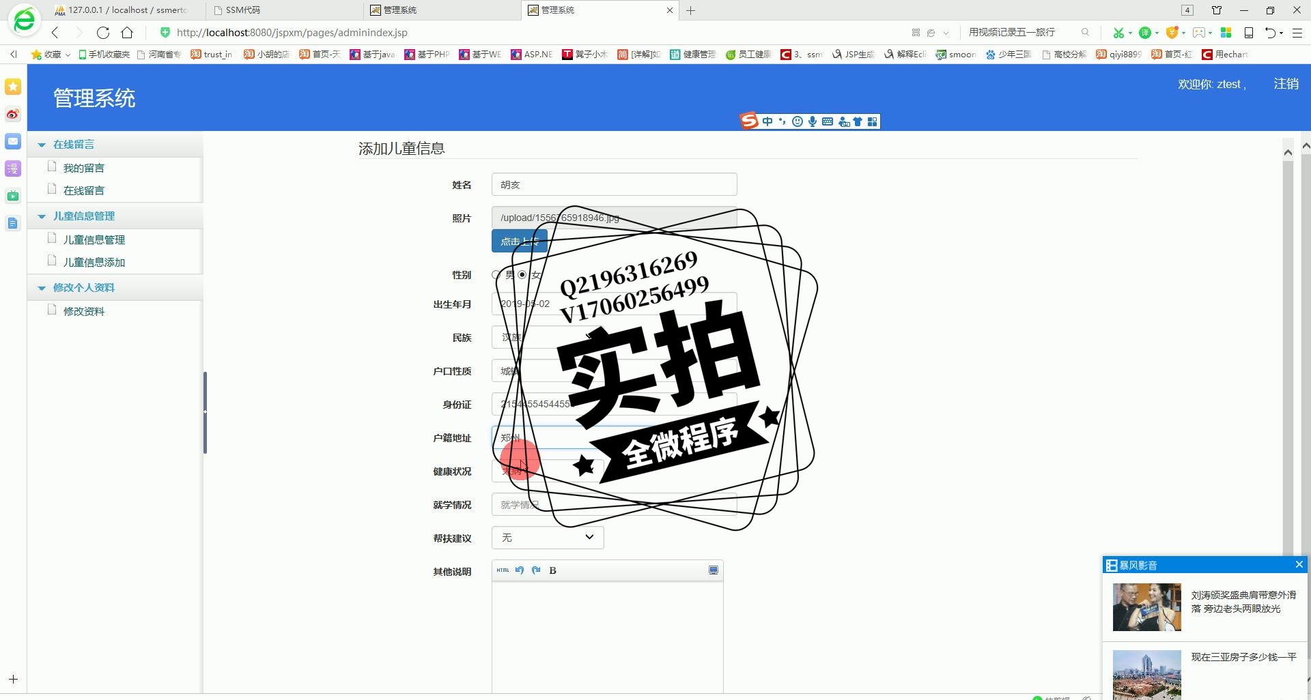Image resolution: width=1311 pixels, height=700 pixels.
Task: Click the green security shield in address bar
Action: tap(165, 32)
